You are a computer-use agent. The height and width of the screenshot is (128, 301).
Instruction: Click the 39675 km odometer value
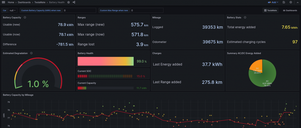(x=213, y=42)
